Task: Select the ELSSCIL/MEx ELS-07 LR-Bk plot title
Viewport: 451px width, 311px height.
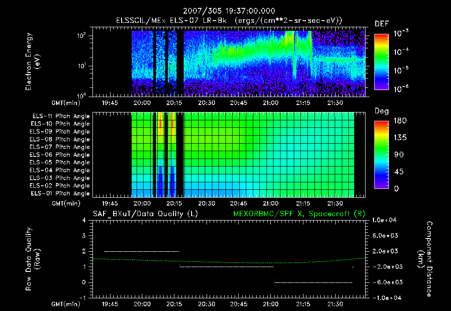Action: (x=229, y=21)
